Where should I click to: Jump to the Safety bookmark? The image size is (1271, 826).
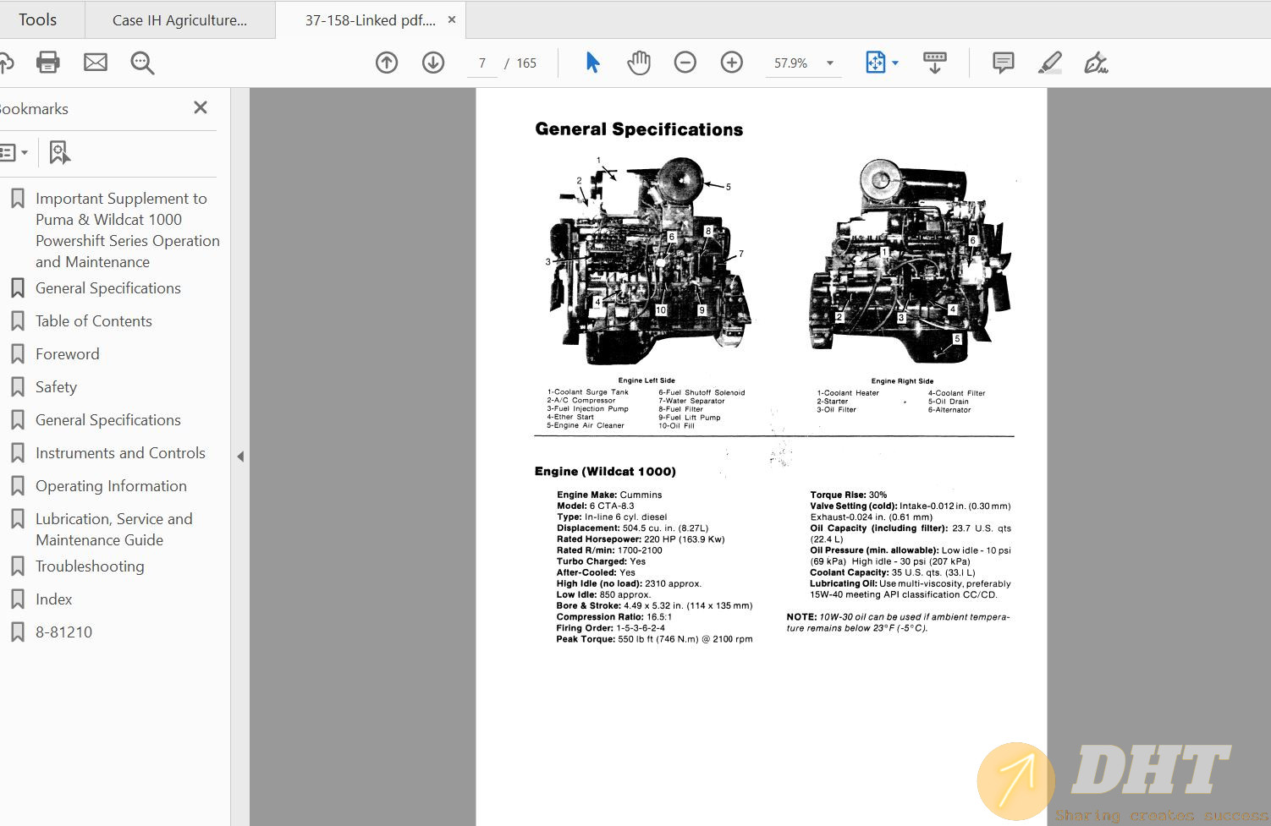[x=56, y=387]
